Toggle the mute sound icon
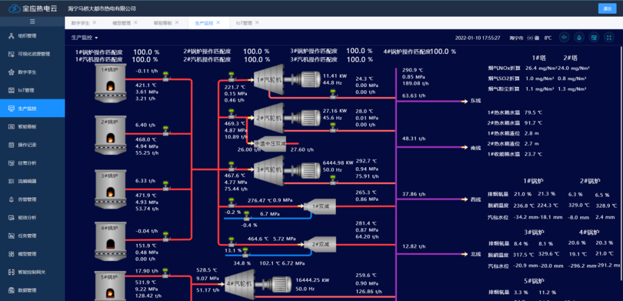Screen dimensions: 623x301 click(x=564, y=37)
